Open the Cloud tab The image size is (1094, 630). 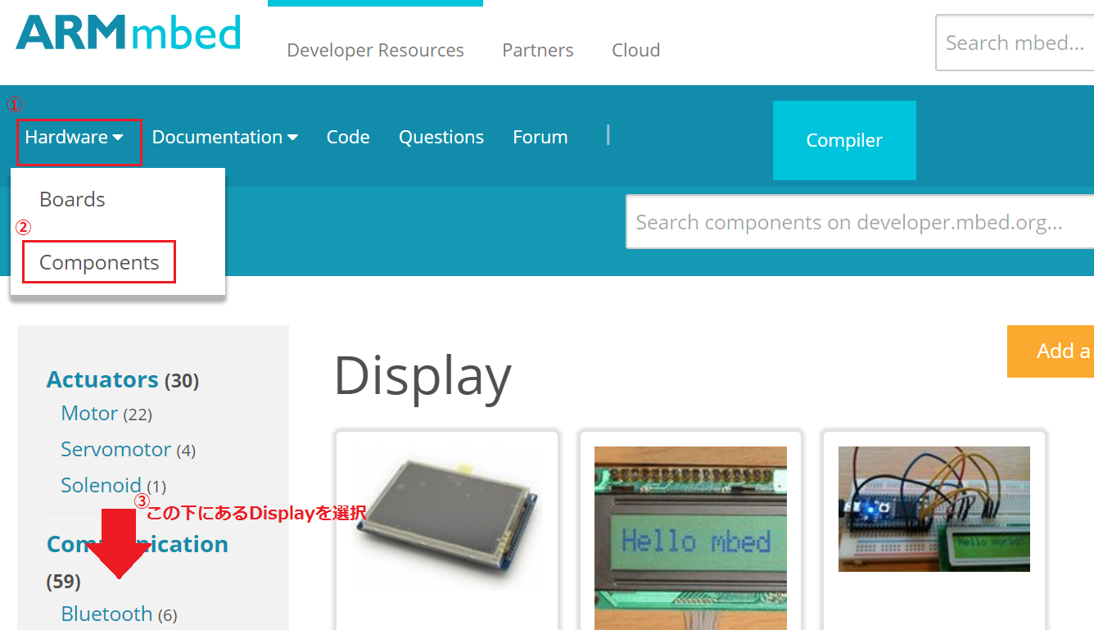tap(636, 50)
